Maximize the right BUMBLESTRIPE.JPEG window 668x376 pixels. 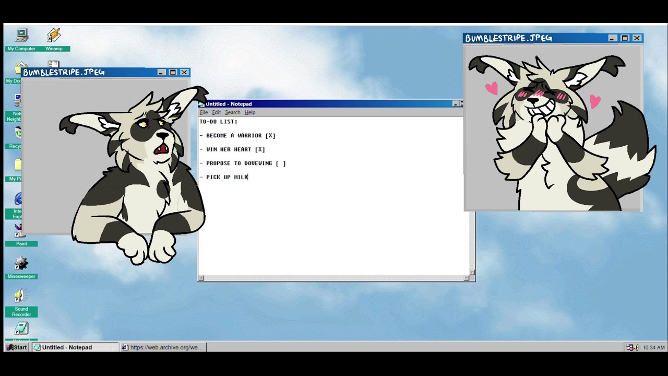pyautogui.click(x=625, y=38)
